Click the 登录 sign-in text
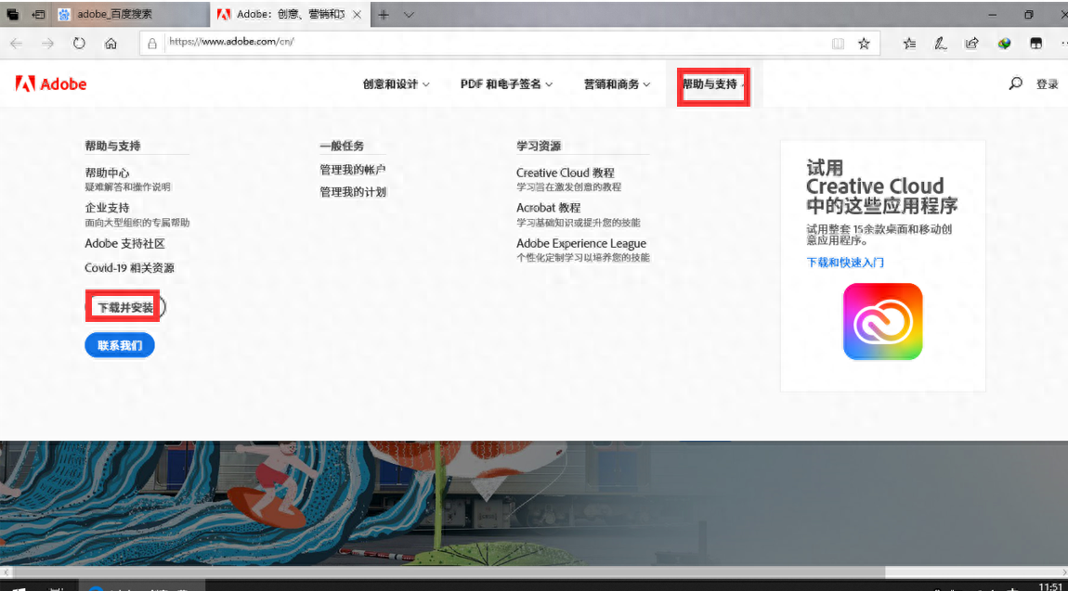The image size is (1068, 591). (x=1048, y=83)
